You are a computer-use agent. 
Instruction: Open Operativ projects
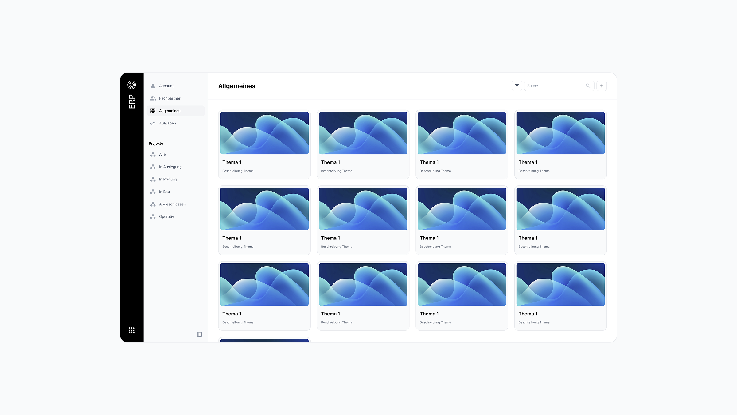click(166, 217)
